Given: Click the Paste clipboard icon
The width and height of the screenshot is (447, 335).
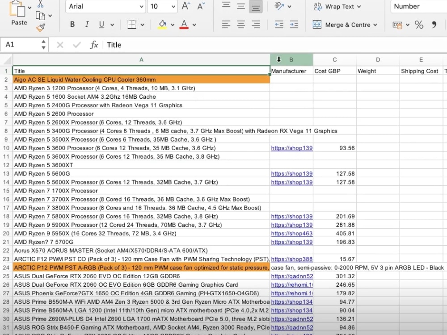Looking at the screenshot, I should (17, 8).
